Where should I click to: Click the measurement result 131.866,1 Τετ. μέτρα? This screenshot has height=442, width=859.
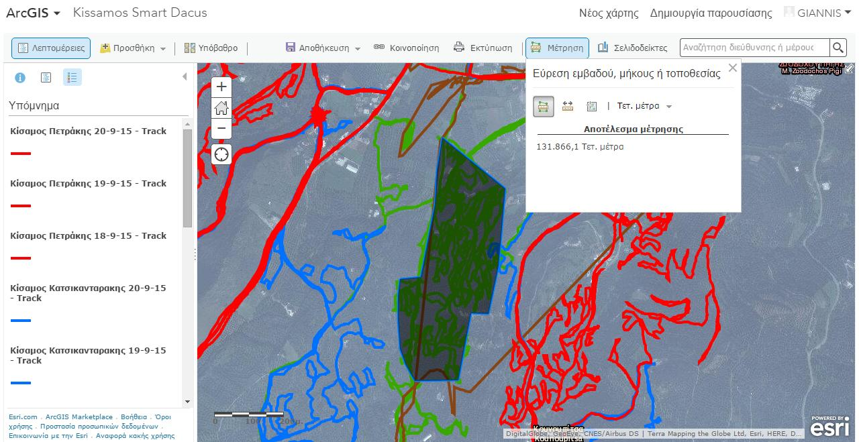[580, 146]
